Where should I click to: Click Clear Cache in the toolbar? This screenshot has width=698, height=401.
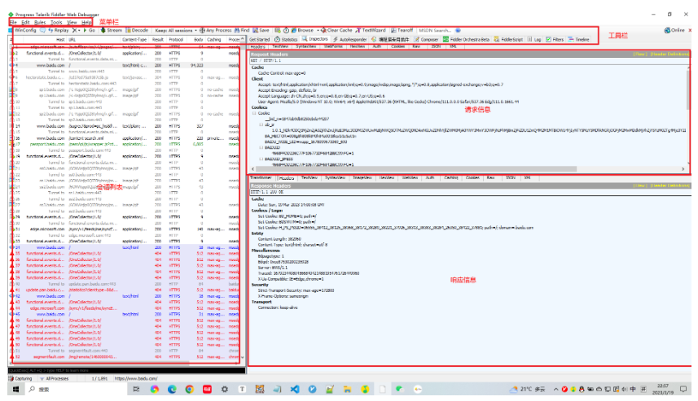tap(336, 30)
